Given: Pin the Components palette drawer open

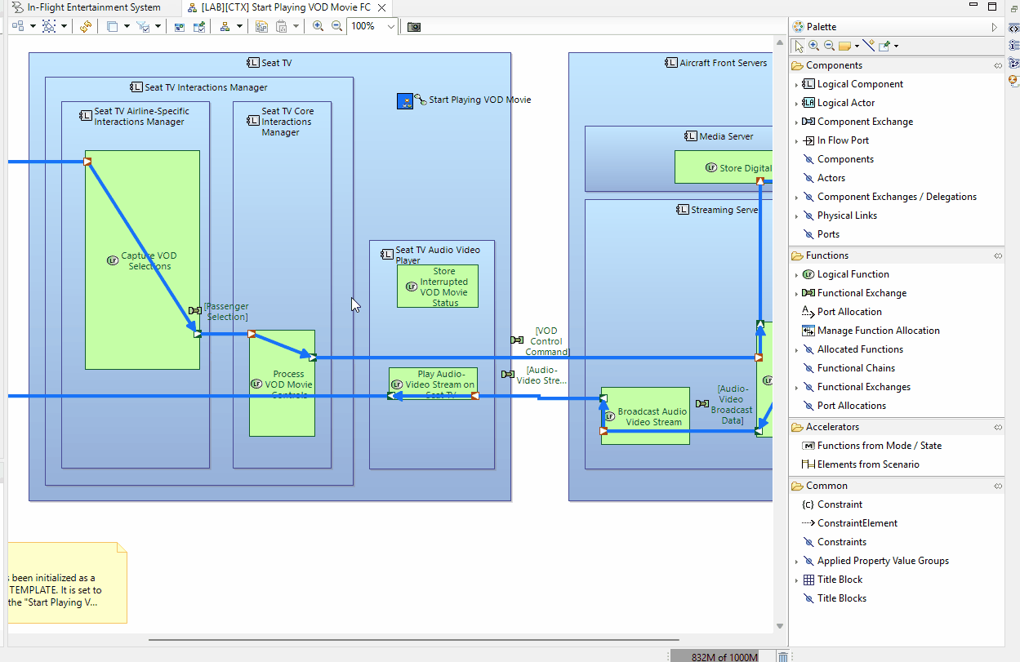Looking at the screenshot, I should point(998,65).
